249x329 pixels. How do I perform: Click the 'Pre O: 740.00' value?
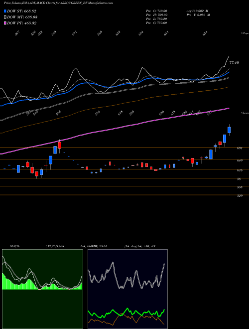point(156,11)
